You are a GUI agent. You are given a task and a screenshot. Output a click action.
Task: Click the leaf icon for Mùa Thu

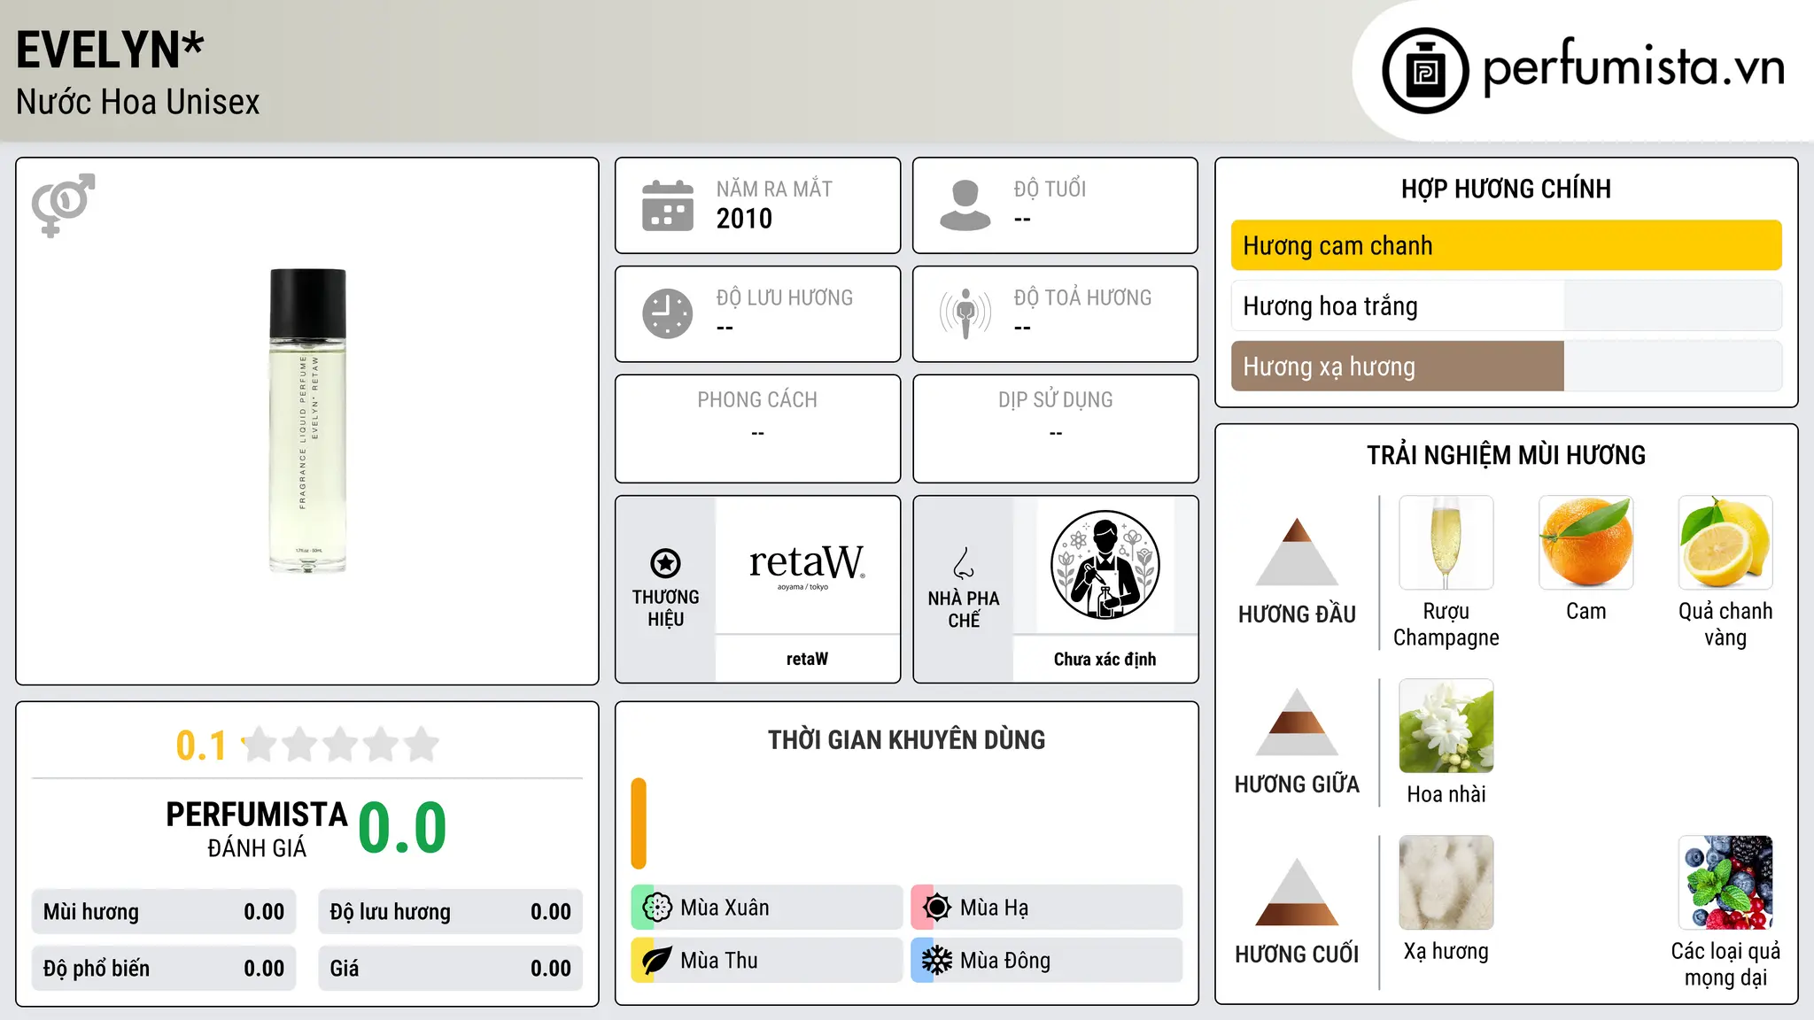(656, 961)
